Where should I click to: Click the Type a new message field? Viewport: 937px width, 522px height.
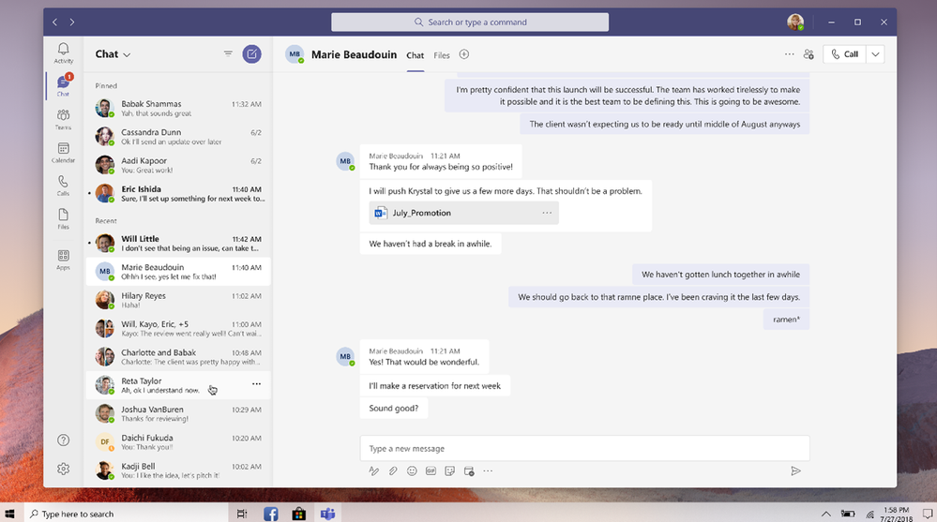click(584, 449)
